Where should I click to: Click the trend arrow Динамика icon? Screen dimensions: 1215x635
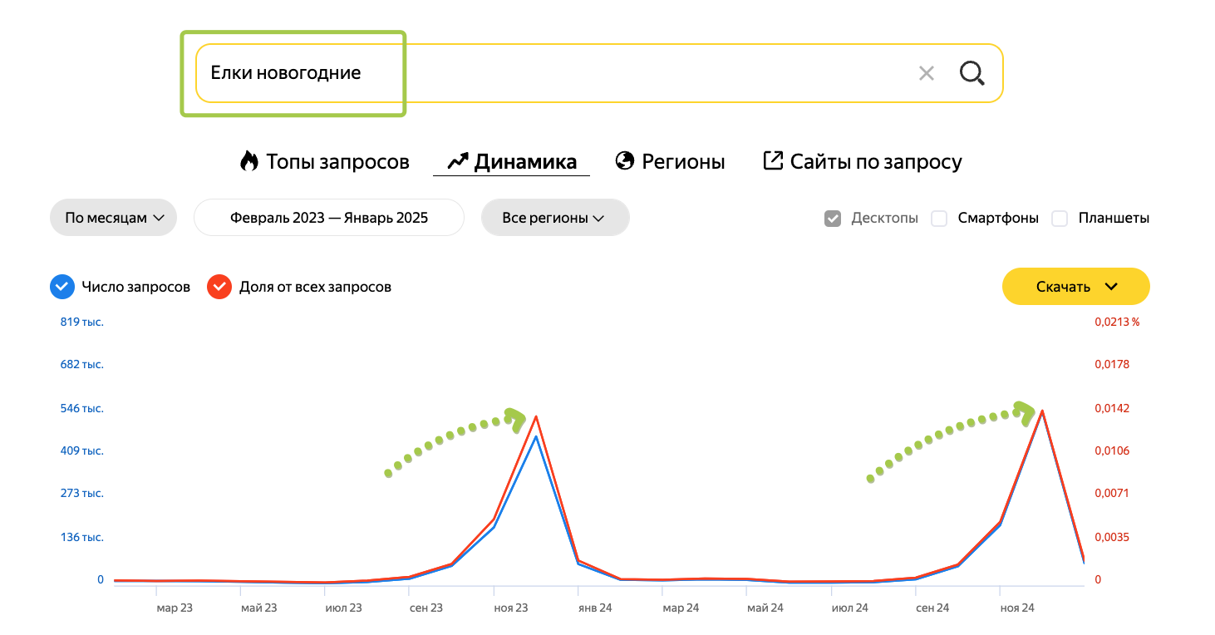pos(458,161)
